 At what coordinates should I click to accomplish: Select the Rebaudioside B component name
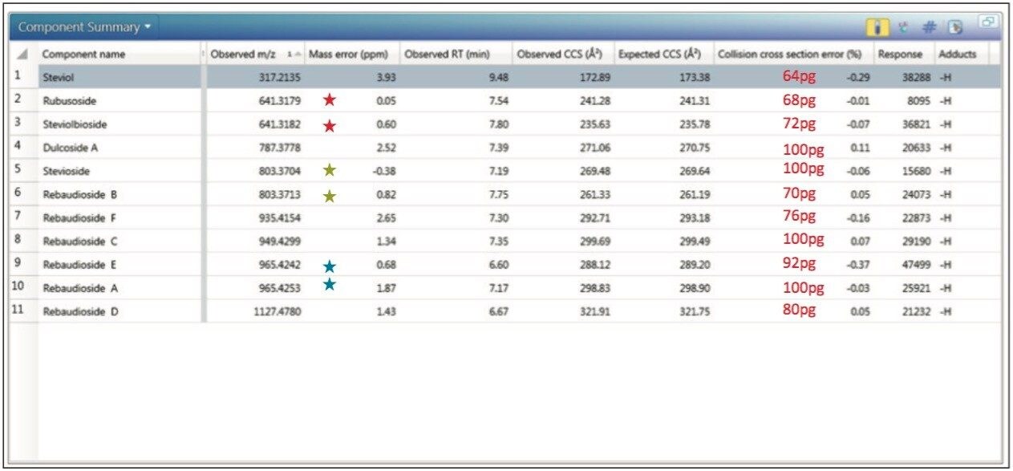(80, 195)
